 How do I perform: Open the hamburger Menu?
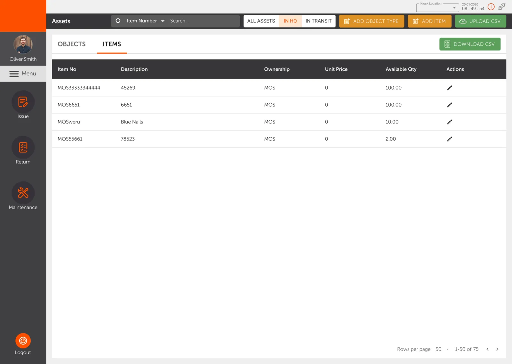point(23,74)
